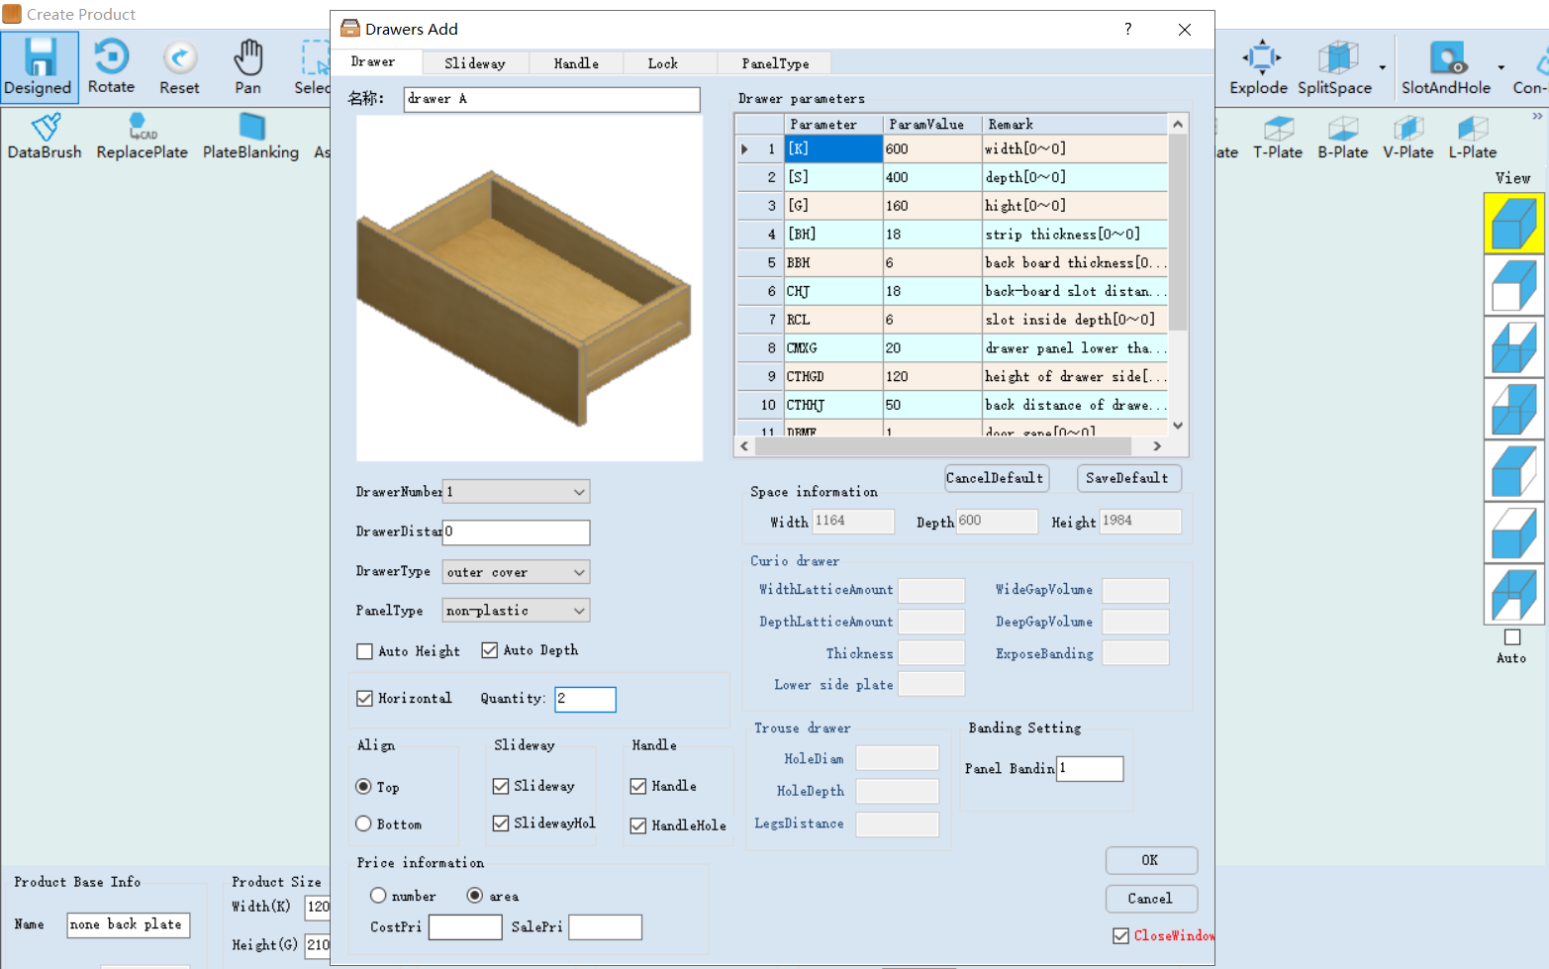The height and width of the screenshot is (969, 1549).
Task: Click the DrawerDistance input field
Action: pos(516,533)
